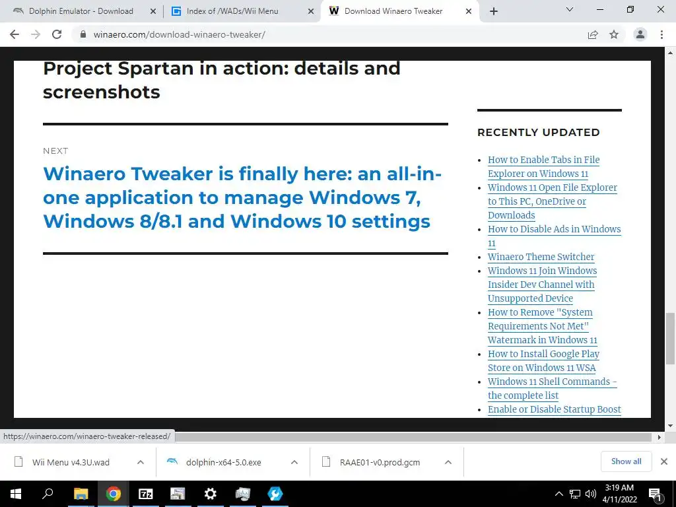Open downloaded Wii Menu v4.3U.wad file
Viewport: 676px width, 507px height.
point(71,463)
